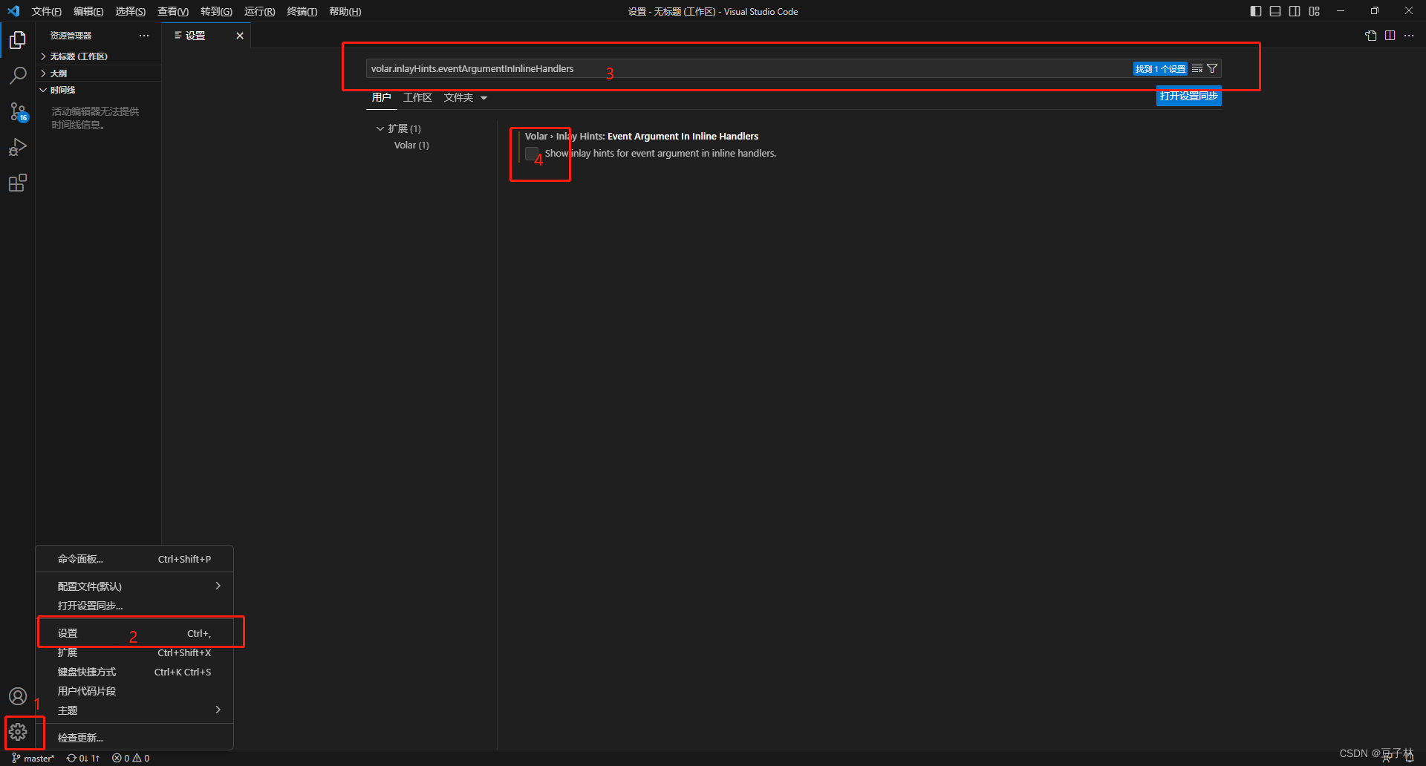Image resolution: width=1426 pixels, height=766 pixels.
Task: Click the Volar Inlay Hints setting title
Action: tap(642, 137)
